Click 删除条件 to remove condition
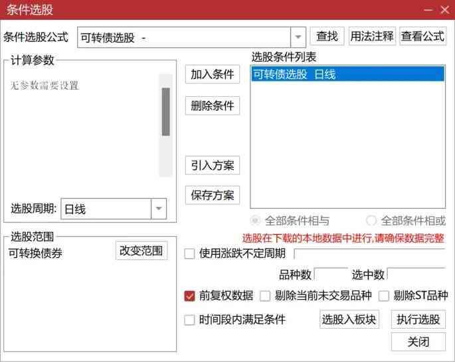 212,105
